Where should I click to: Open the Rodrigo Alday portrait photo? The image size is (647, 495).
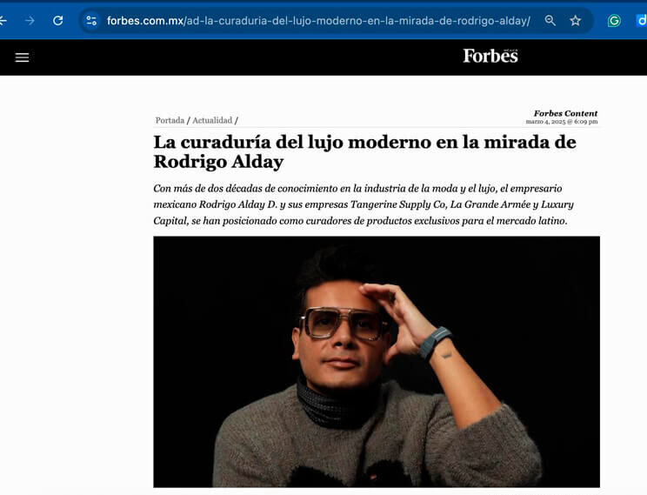[x=377, y=362]
